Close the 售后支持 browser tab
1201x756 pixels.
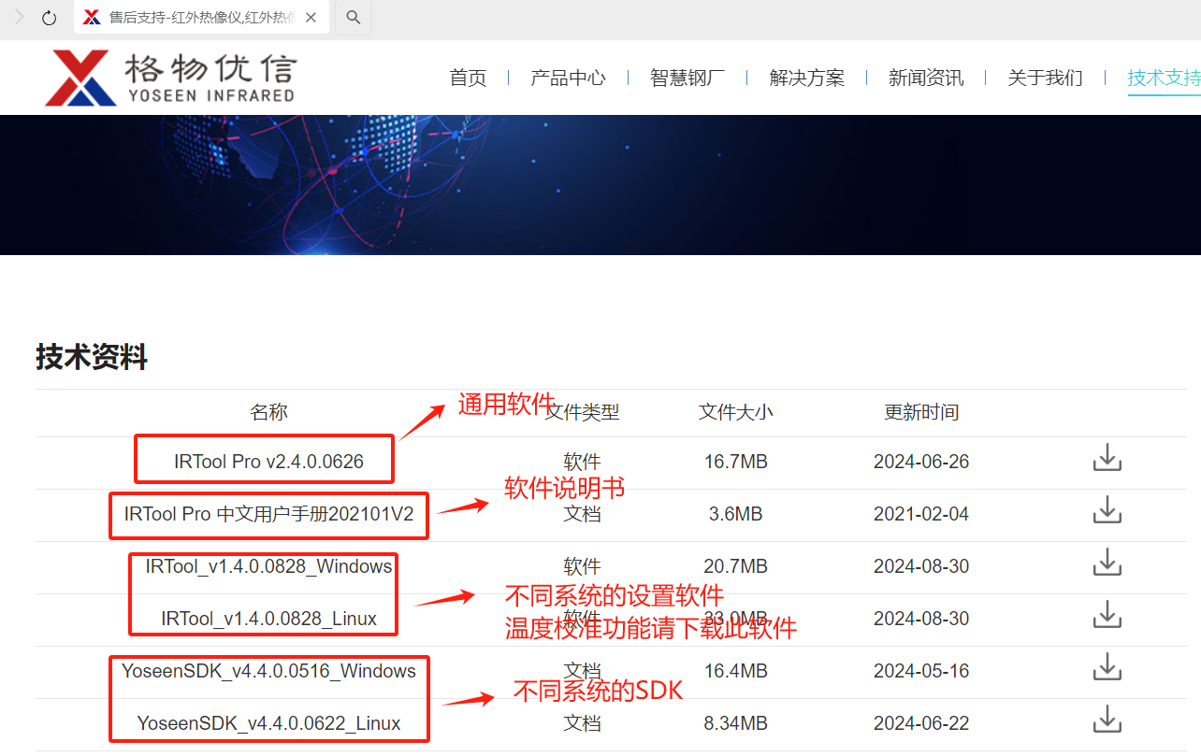pos(311,18)
